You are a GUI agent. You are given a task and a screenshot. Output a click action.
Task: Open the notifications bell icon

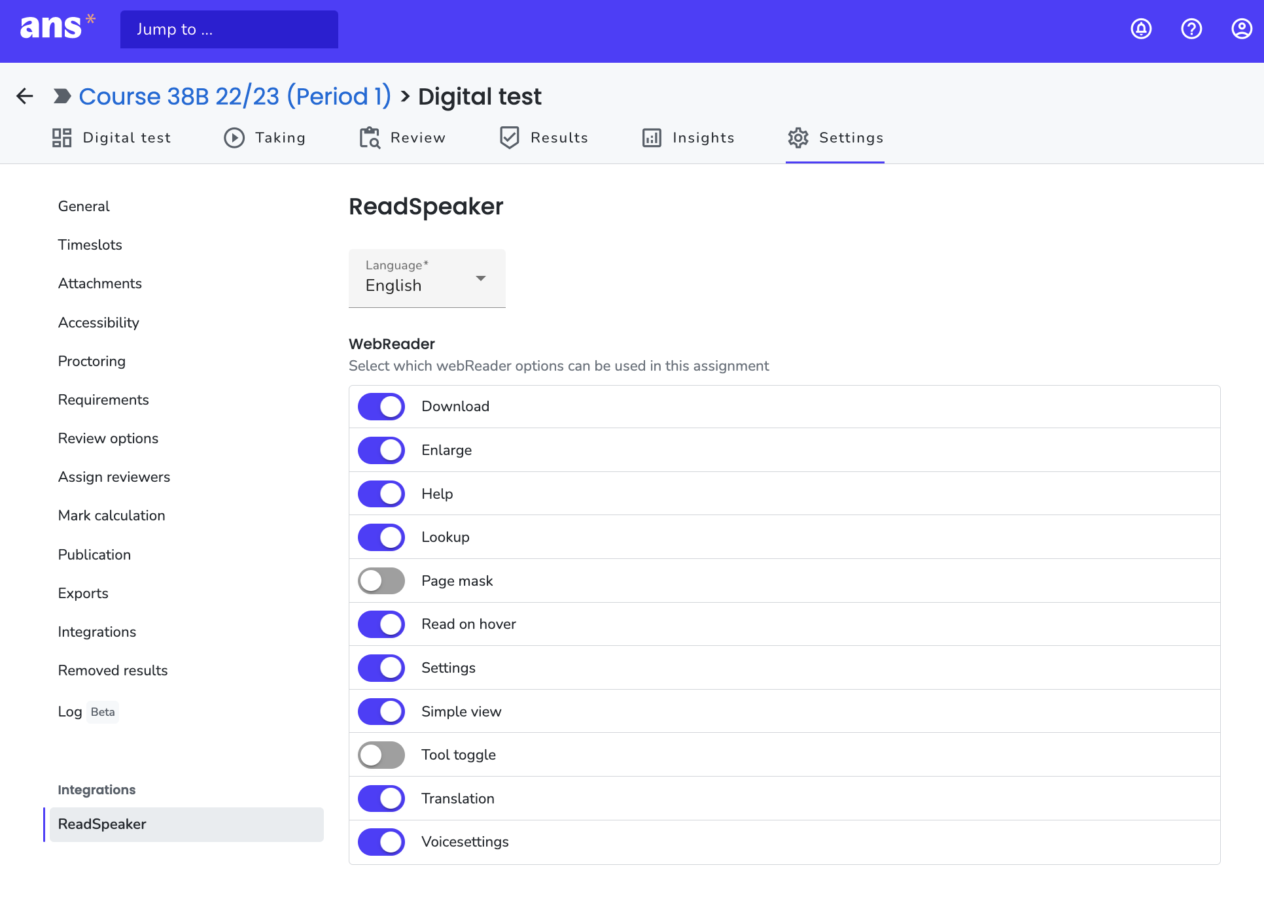coord(1141,29)
